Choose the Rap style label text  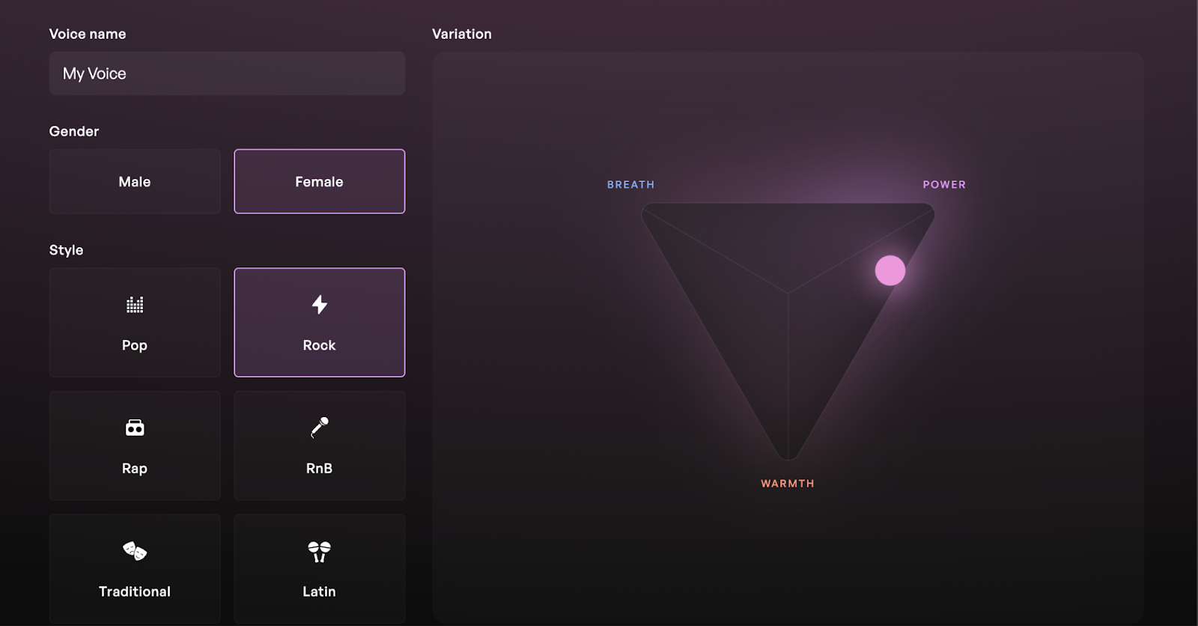135,469
